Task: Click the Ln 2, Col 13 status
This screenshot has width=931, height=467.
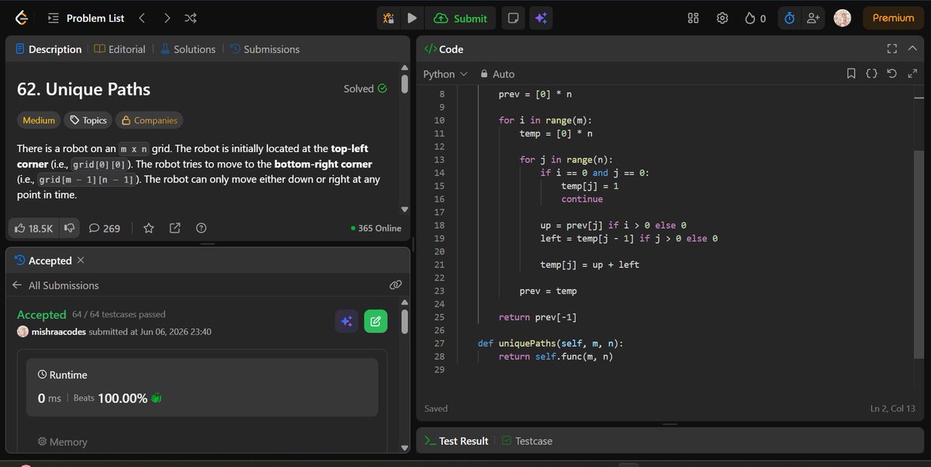Action: point(892,408)
